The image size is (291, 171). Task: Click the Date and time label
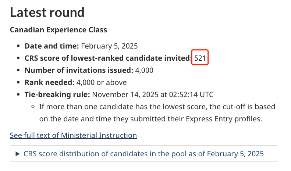[x=52, y=46]
